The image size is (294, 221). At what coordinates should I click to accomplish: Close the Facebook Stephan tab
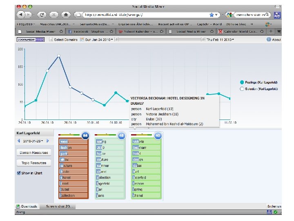coord(111,32)
